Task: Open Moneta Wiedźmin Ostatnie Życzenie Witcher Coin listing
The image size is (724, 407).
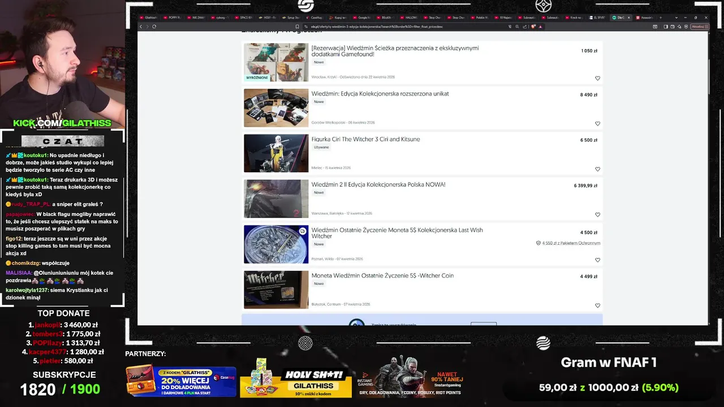Action: coord(382,275)
